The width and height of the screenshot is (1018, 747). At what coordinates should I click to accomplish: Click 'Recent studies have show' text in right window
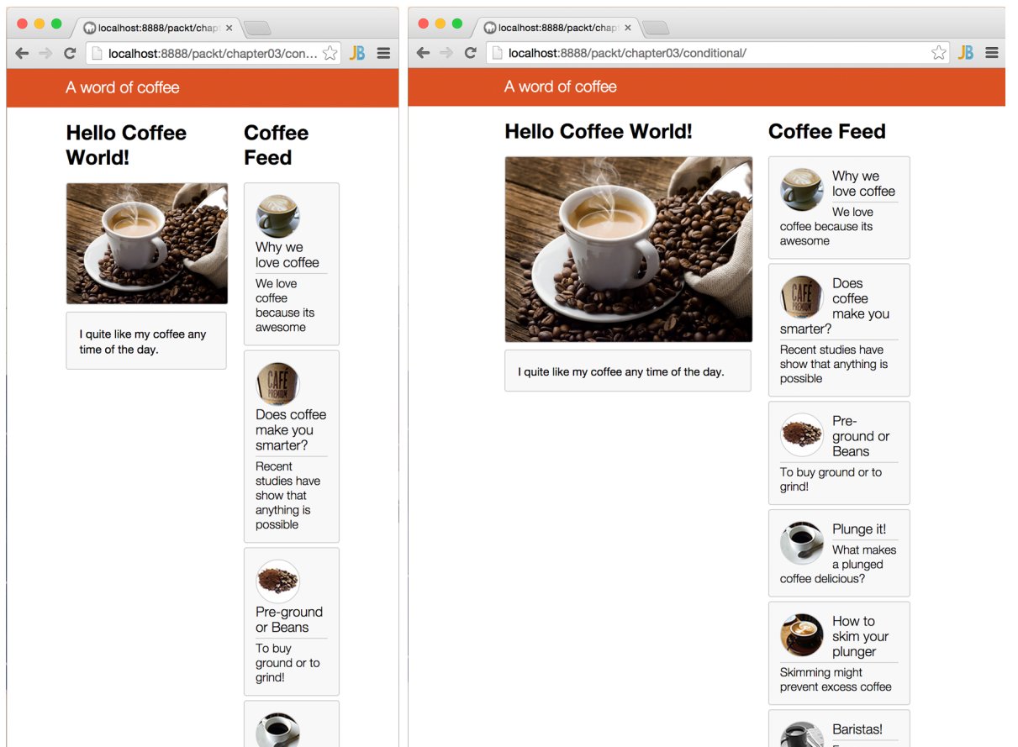click(833, 364)
